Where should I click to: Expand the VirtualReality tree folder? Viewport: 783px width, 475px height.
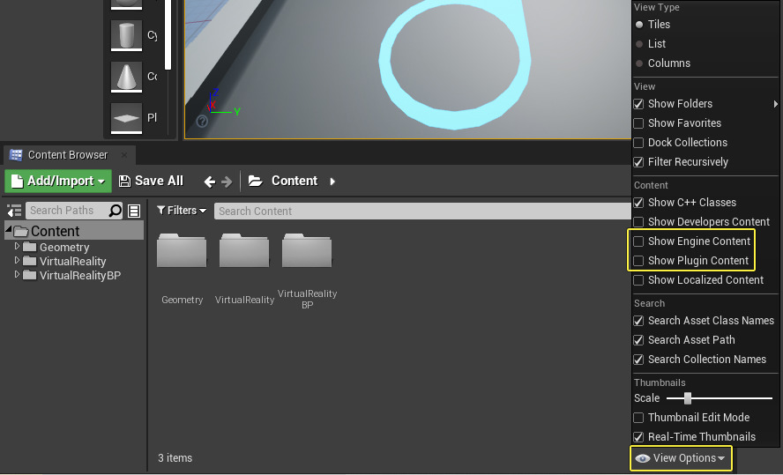click(17, 260)
